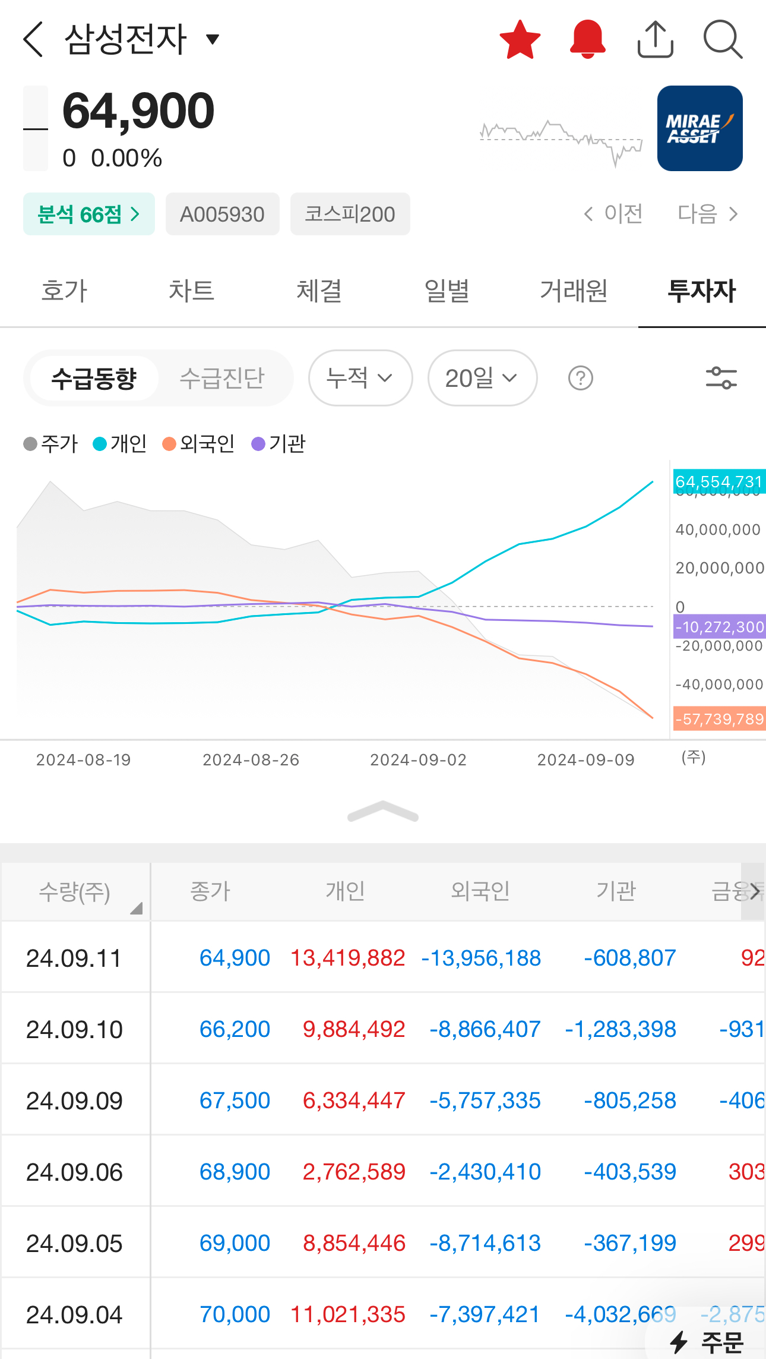Screen dimensions: 766x1359
Task: Tap 기관 value -608,807
Action: tap(630, 958)
